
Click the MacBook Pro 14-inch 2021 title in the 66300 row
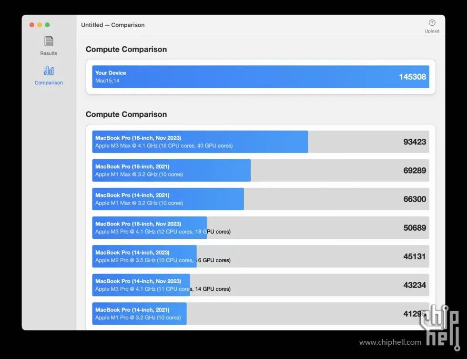pos(132,195)
